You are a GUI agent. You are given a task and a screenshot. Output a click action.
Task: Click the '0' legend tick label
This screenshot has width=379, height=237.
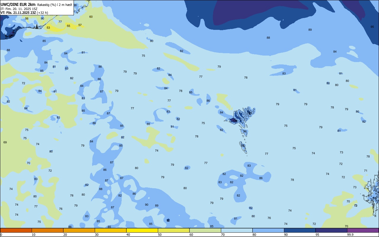pos(1,235)
